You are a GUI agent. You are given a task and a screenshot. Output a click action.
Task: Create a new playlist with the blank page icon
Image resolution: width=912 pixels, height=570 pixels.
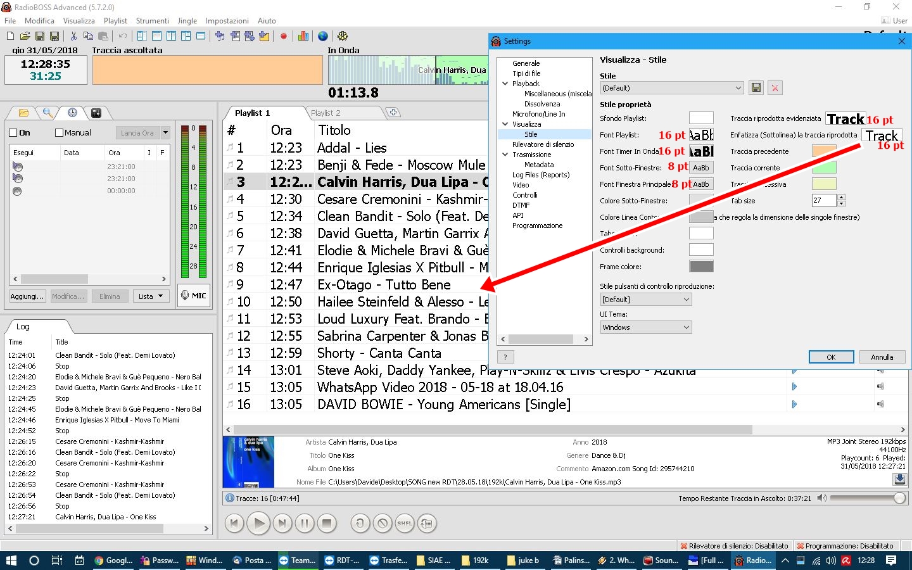[10, 36]
